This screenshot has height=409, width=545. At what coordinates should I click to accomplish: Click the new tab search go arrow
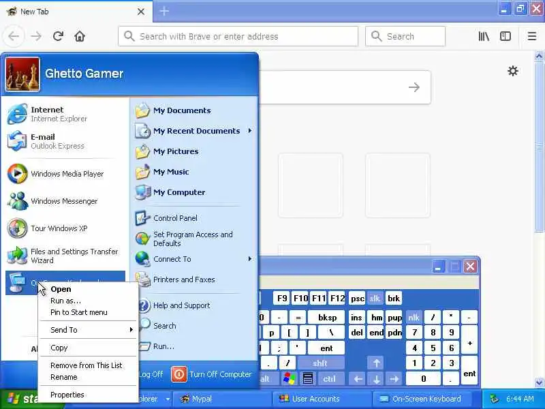pos(414,87)
